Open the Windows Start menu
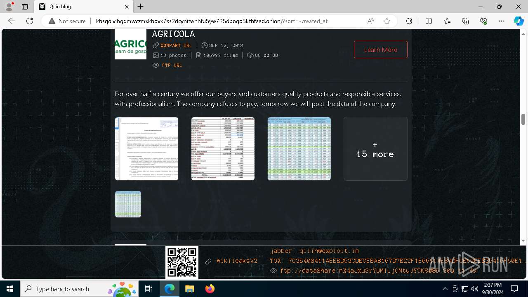Viewport: 528px width, 297px height. click(10, 289)
